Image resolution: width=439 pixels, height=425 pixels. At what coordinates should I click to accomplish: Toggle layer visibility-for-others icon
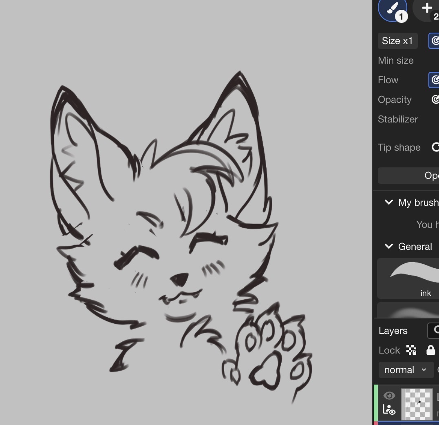point(389,409)
